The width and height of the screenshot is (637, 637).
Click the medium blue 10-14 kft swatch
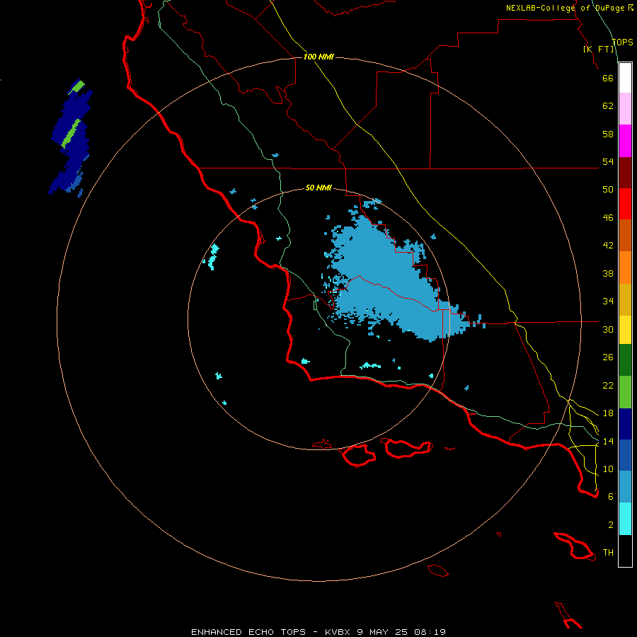tap(625, 455)
